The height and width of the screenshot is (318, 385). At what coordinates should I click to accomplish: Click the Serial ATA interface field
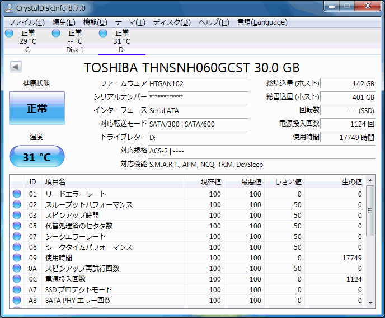tap(198, 110)
